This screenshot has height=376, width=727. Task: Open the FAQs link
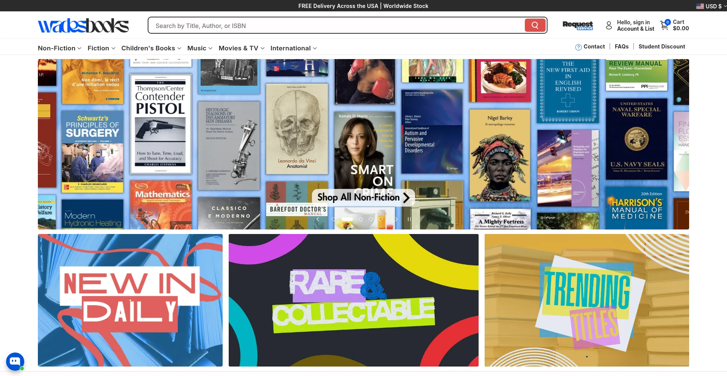(x=621, y=47)
